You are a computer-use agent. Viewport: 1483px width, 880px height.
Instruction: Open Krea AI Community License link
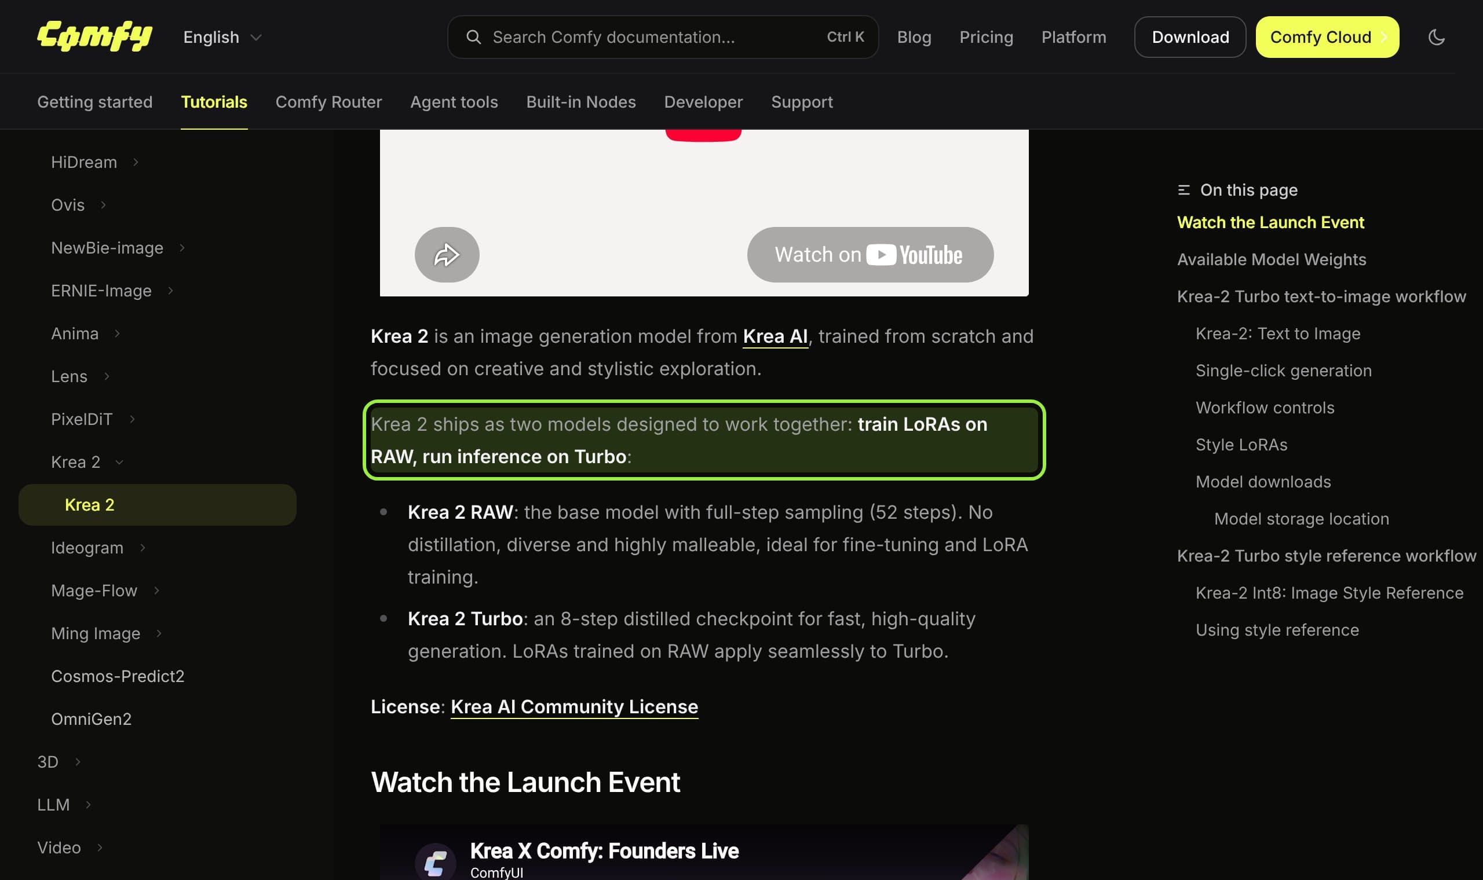(x=574, y=707)
